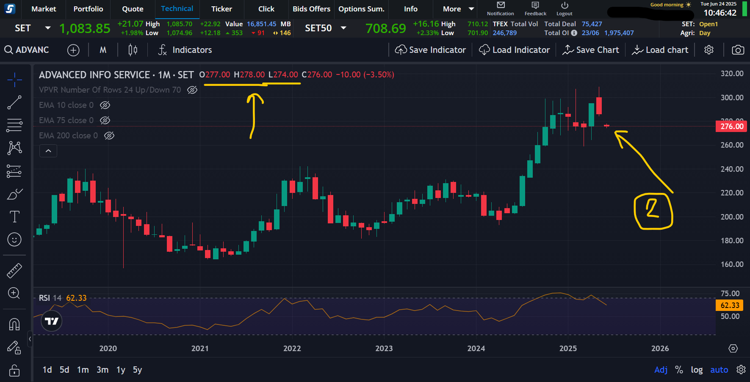
Task: Select the Technical tab
Action: (177, 9)
